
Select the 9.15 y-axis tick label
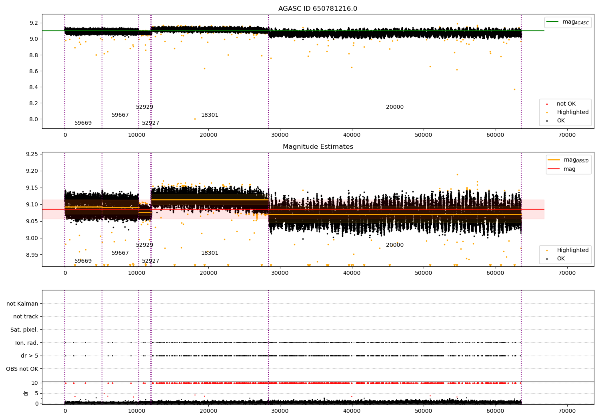click(32, 188)
